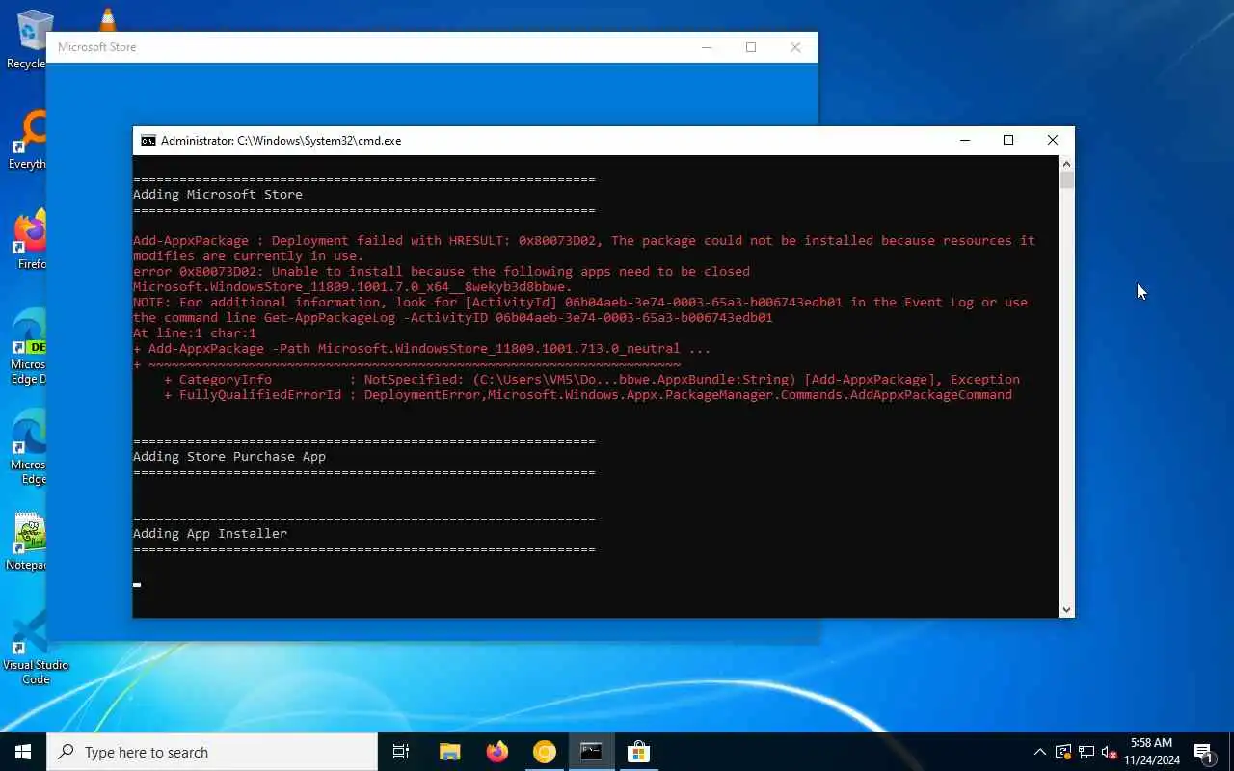Launch the Everything search desktop shortcut

(x=27, y=141)
